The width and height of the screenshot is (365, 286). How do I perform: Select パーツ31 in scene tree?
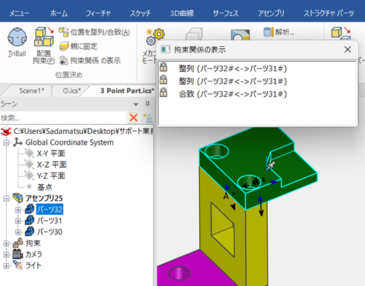click(50, 221)
